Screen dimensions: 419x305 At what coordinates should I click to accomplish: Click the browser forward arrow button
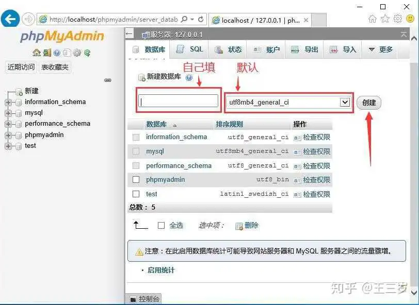28,19
